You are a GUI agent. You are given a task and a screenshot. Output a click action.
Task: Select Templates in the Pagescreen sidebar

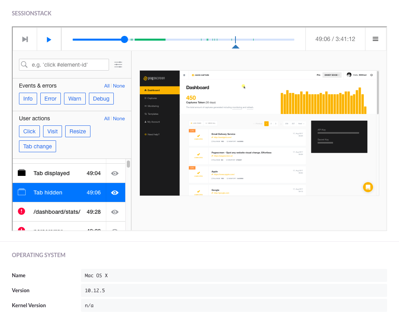coord(152,114)
